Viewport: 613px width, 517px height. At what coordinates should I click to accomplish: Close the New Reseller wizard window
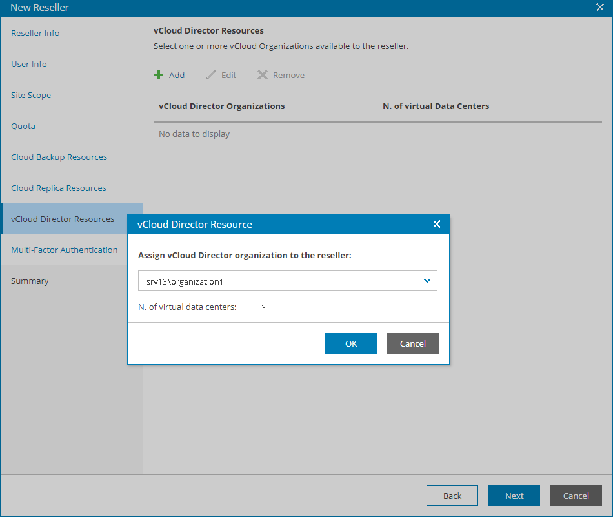point(599,8)
